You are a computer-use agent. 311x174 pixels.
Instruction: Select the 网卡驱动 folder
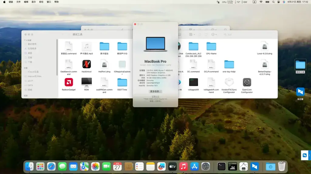(104, 46)
